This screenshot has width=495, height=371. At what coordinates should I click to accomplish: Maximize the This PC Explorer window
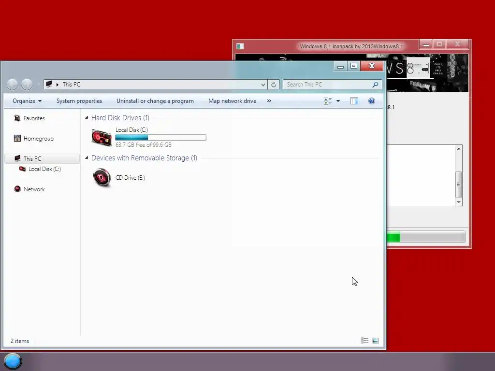[x=354, y=66]
